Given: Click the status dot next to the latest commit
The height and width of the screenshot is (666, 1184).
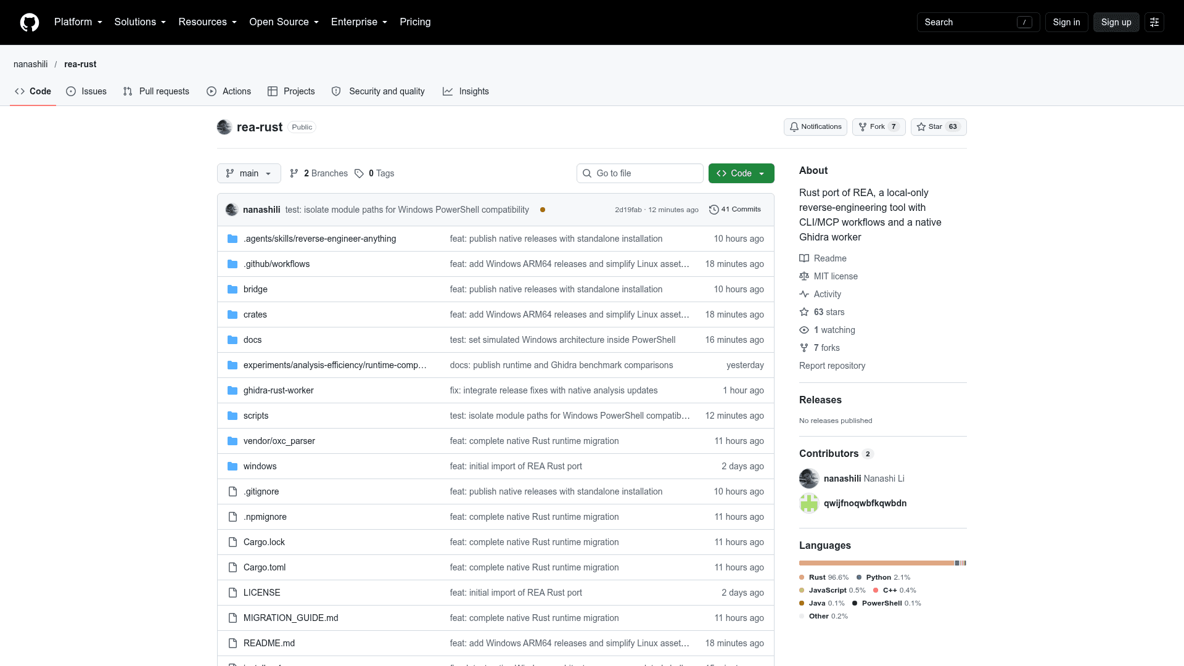Looking at the screenshot, I should click(x=543, y=210).
